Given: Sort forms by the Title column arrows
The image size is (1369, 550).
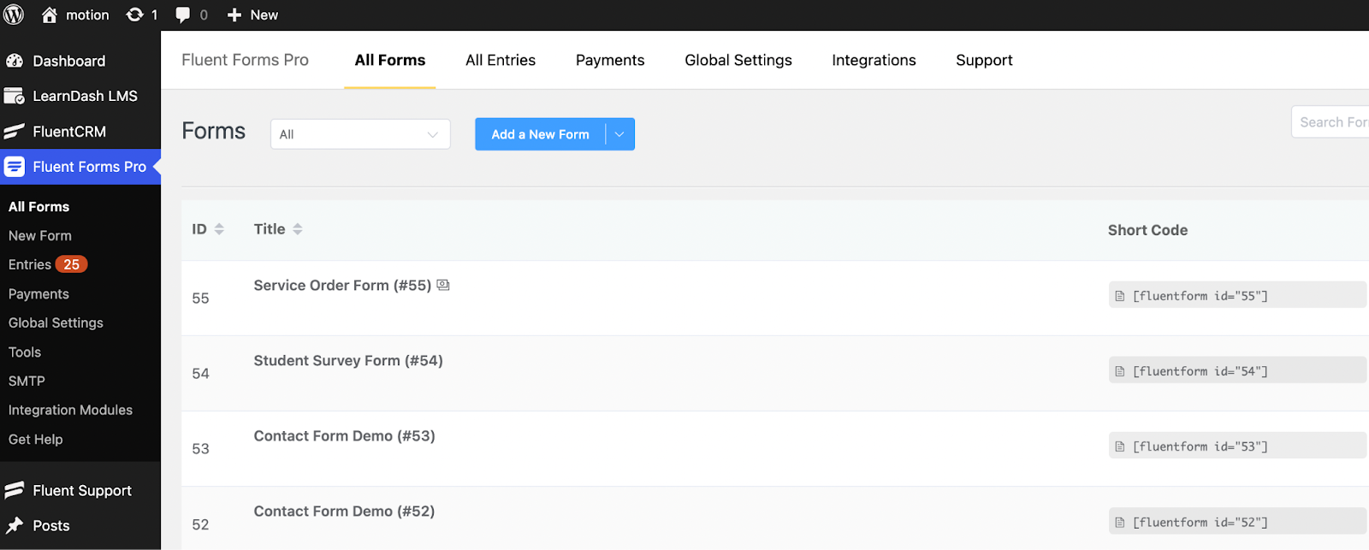Looking at the screenshot, I should point(298,229).
